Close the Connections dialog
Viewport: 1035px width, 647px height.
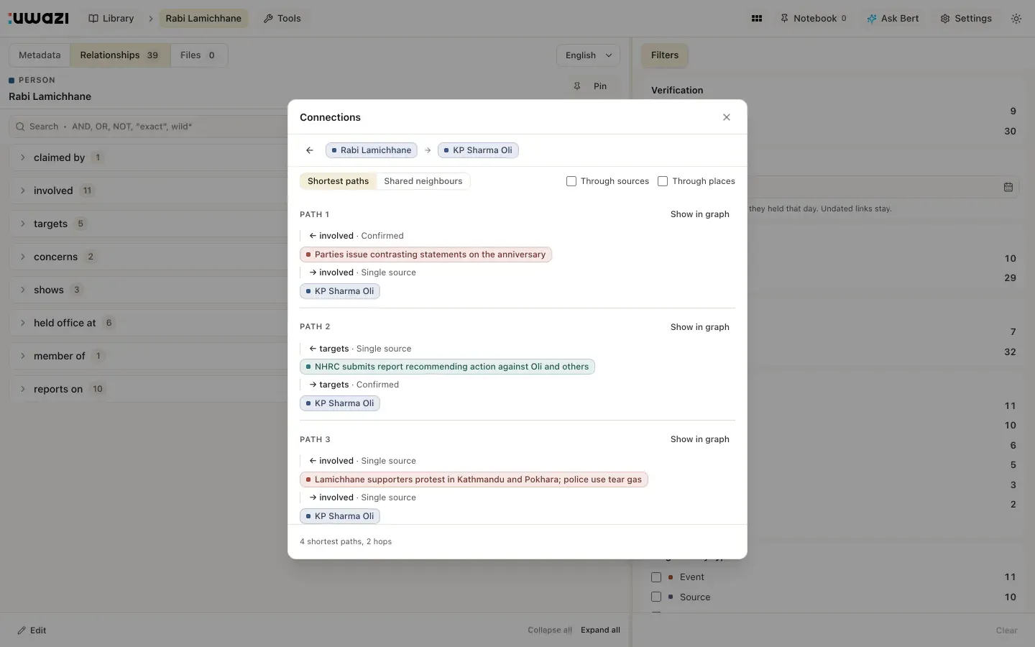point(727,117)
